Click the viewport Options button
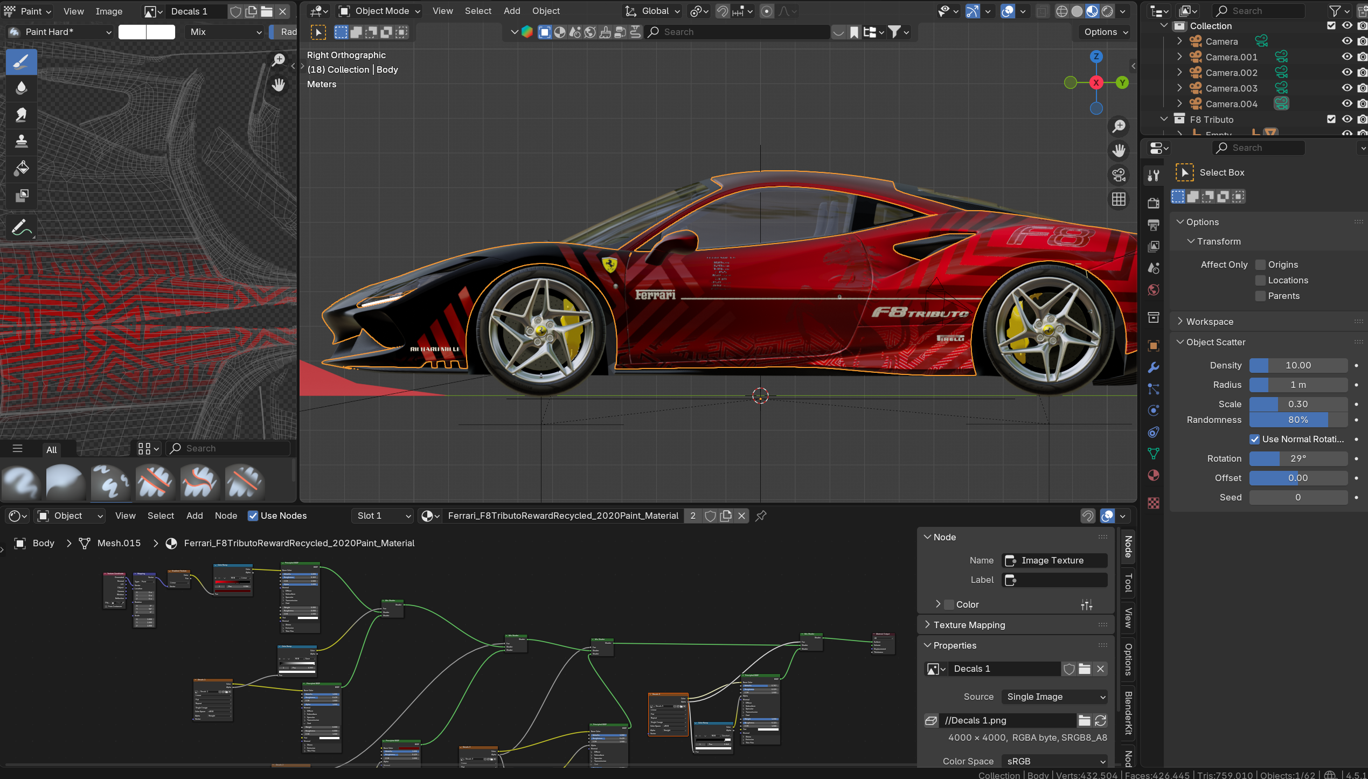This screenshot has width=1368, height=779. [x=1105, y=32]
